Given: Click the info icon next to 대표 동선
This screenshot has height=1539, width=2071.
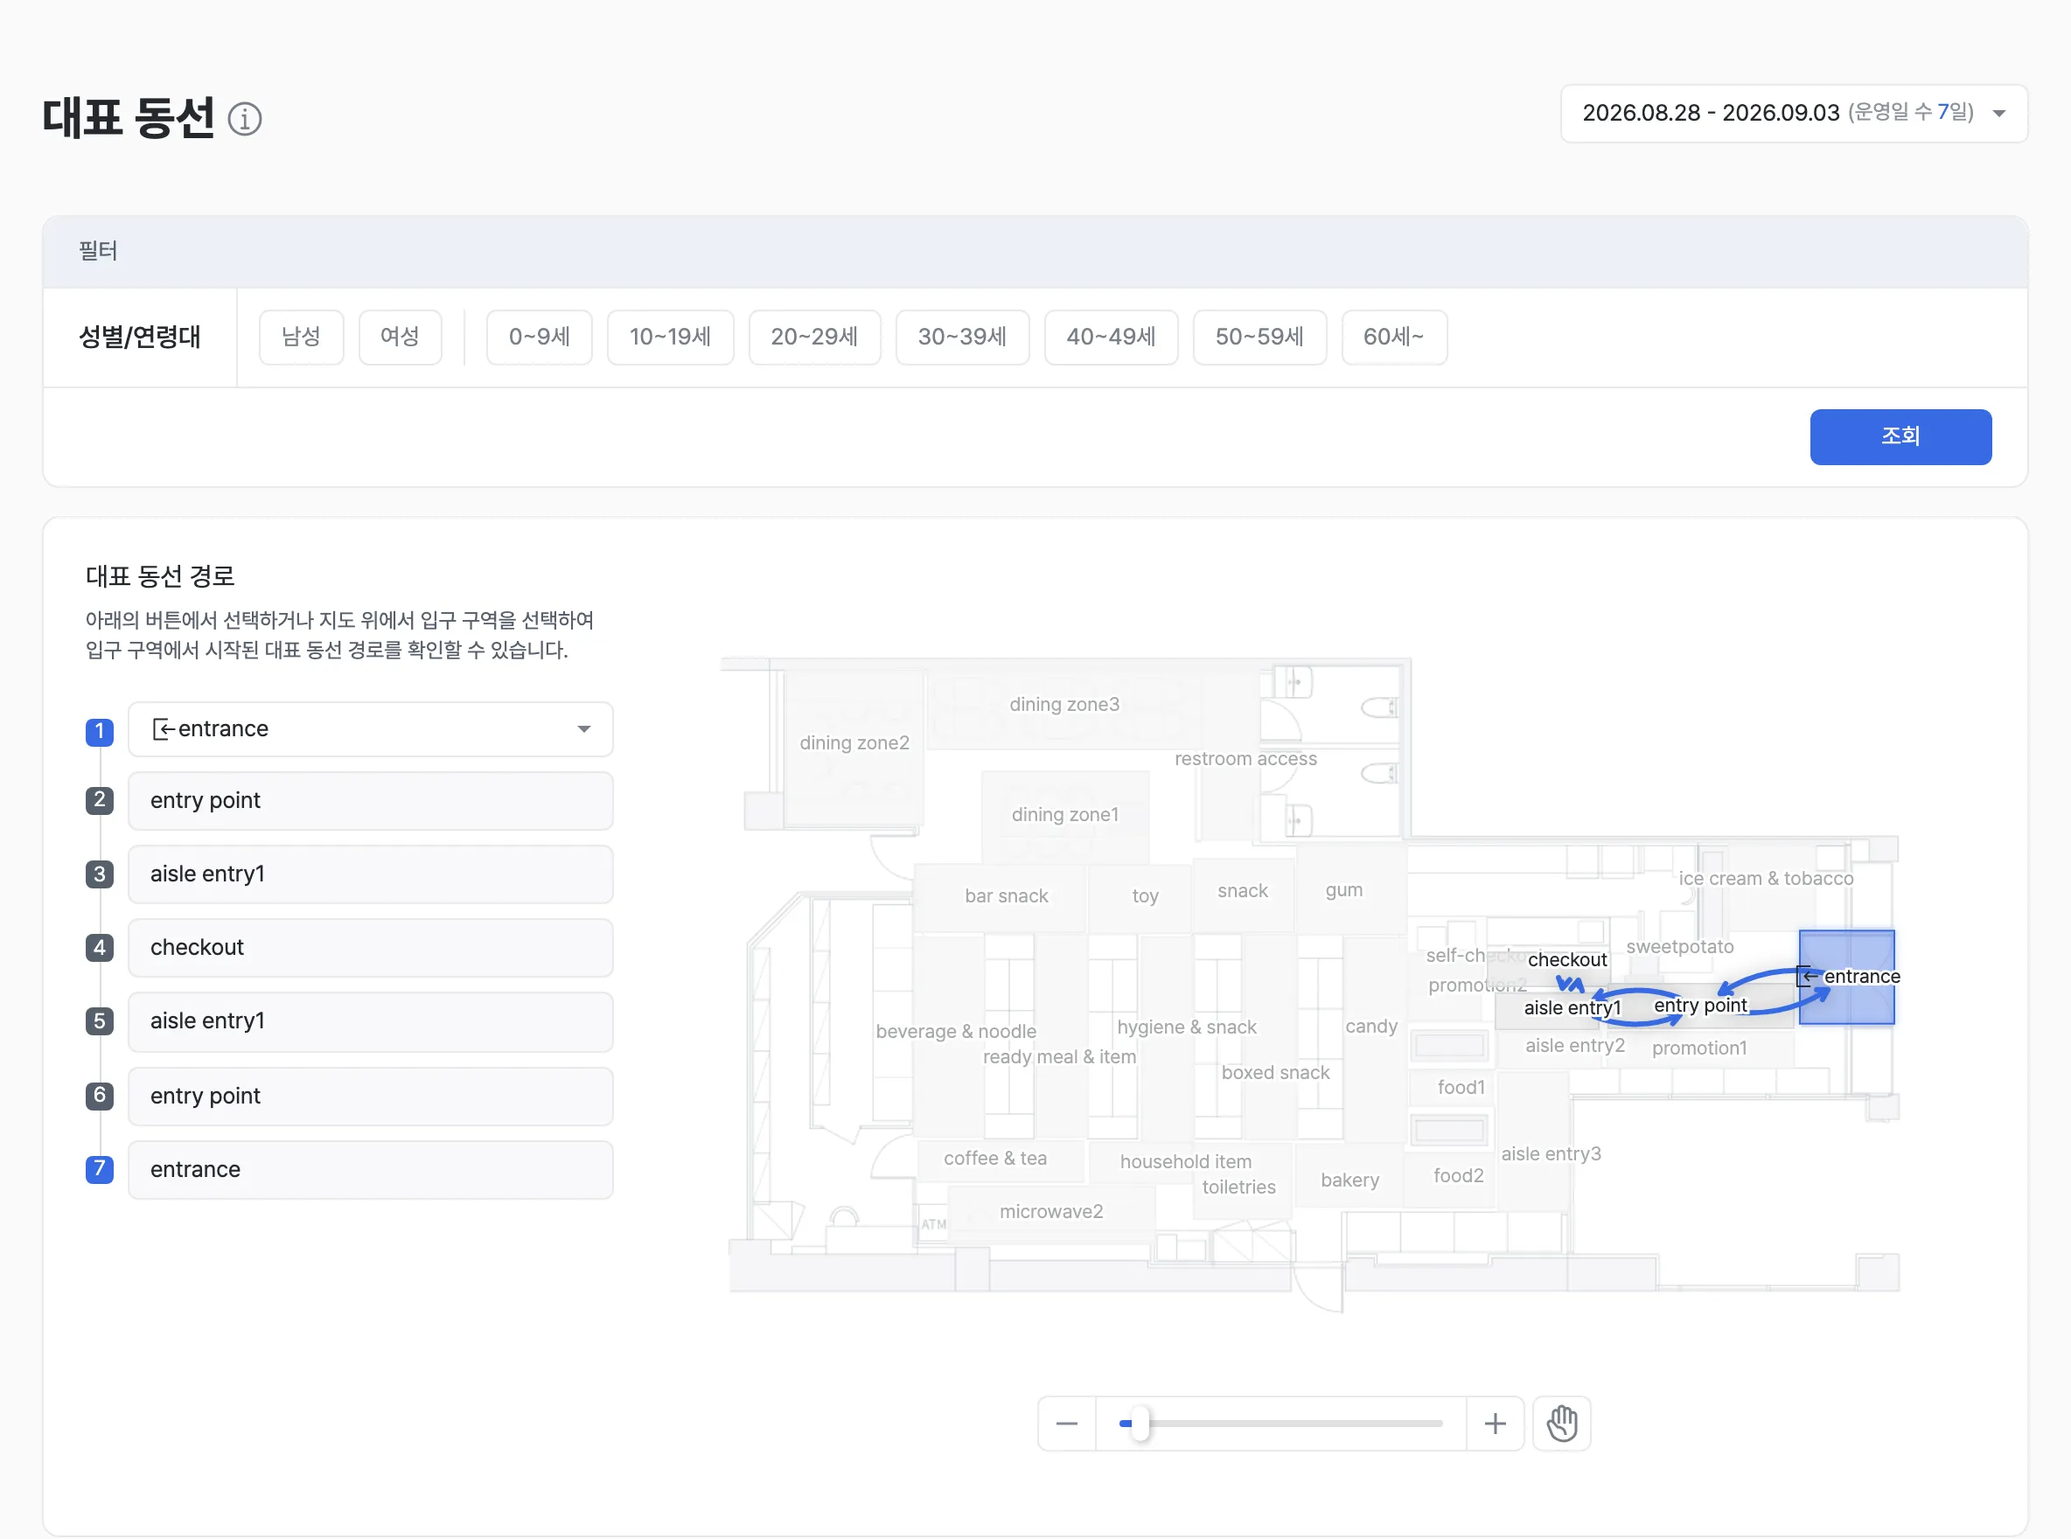Looking at the screenshot, I should [x=245, y=118].
